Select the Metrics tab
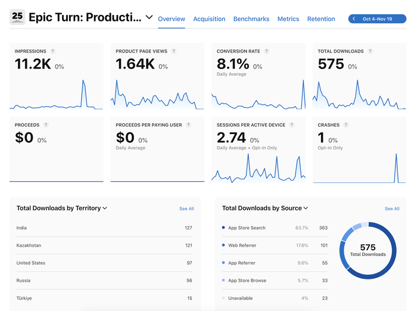417x311 pixels. click(x=288, y=19)
